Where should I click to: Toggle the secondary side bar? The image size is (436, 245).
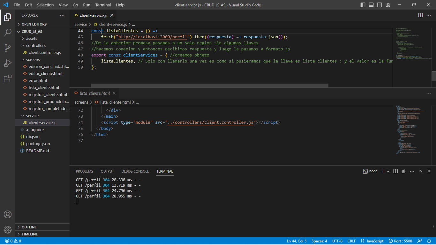coord(380,5)
